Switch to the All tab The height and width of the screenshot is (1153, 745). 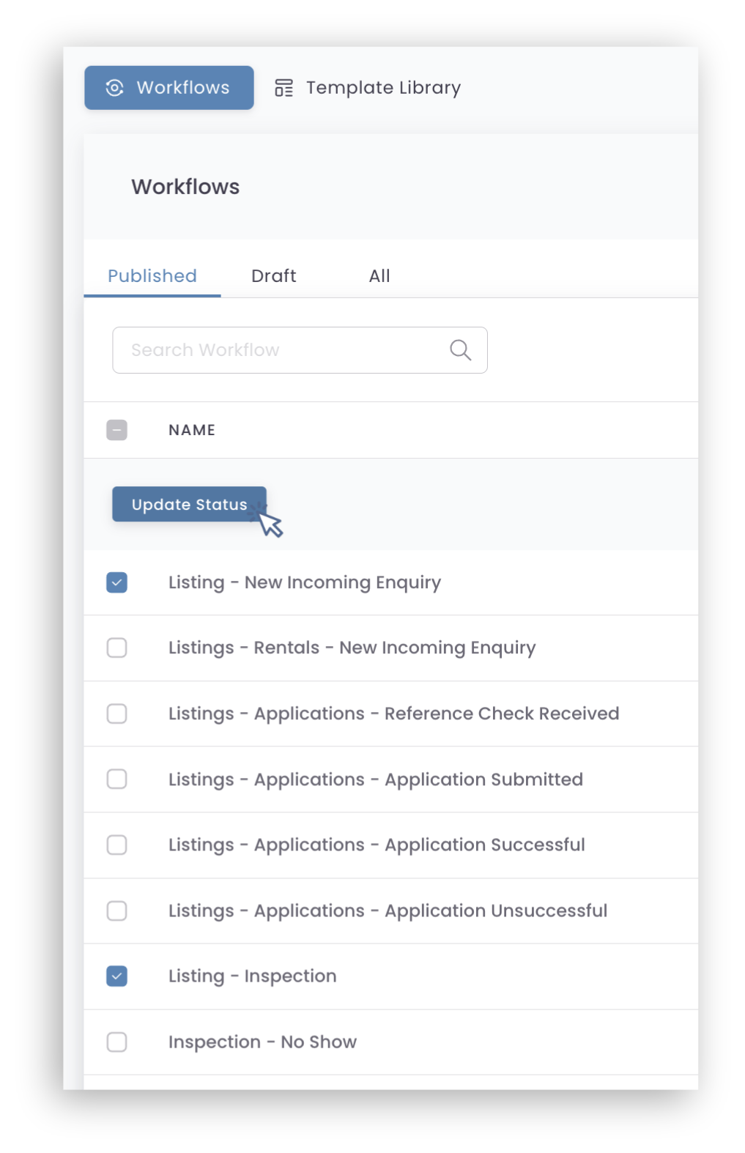click(x=379, y=276)
